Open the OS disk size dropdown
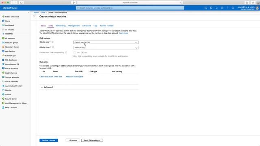The height and width of the screenshot is (146, 260). coord(106,43)
